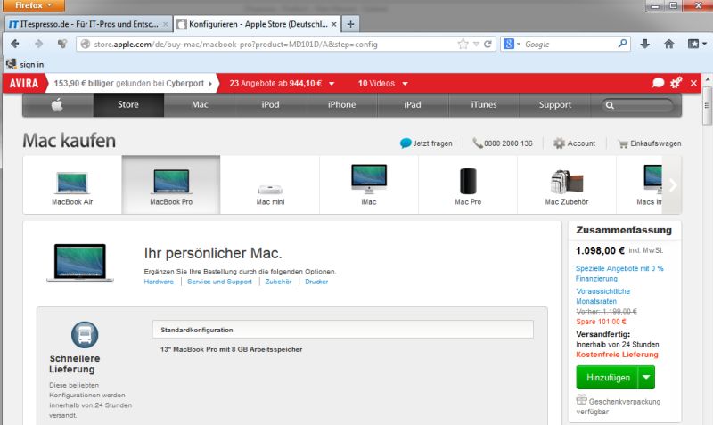713x425 pixels.
Task: Click the Account gear icon
Action: tap(559, 143)
